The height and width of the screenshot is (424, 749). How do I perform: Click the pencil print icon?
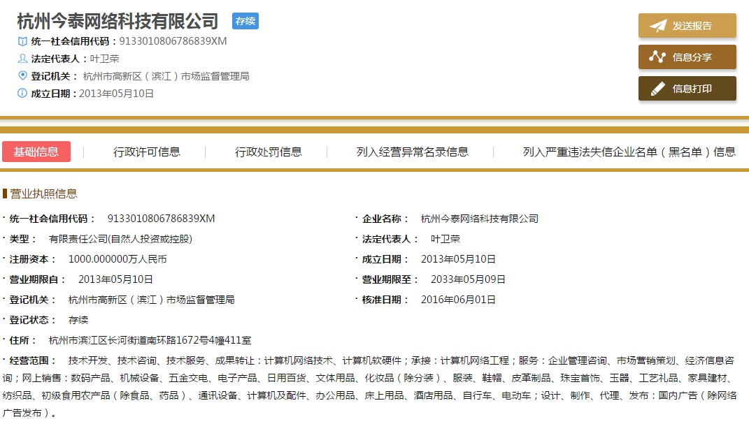click(x=657, y=89)
